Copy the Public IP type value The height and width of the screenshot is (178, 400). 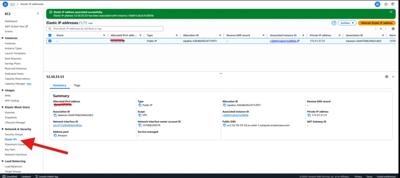[x=139, y=105]
